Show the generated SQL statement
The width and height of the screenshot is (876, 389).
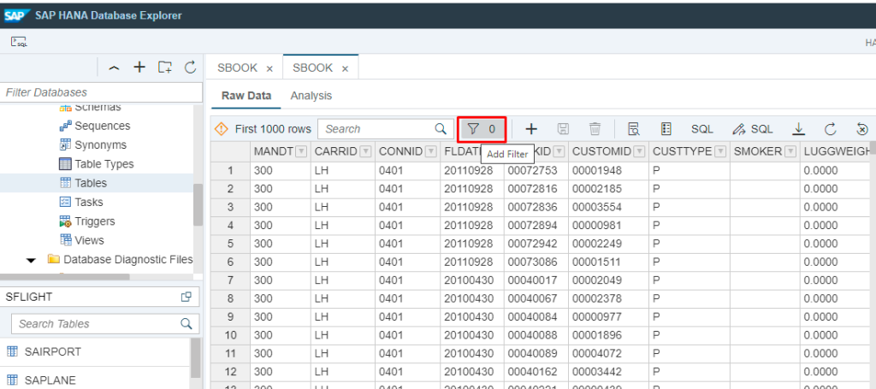pyautogui.click(x=702, y=129)
